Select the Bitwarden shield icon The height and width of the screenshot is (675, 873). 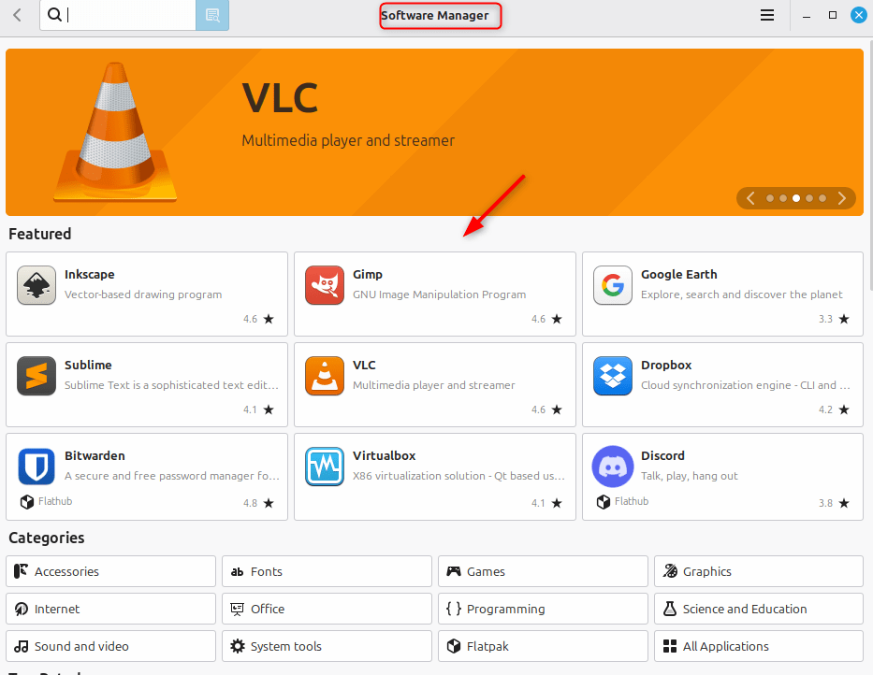click(x=36, y=466)
